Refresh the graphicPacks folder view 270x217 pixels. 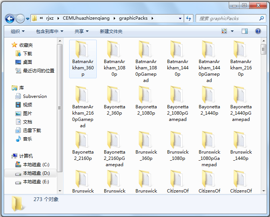pos(189,19)
